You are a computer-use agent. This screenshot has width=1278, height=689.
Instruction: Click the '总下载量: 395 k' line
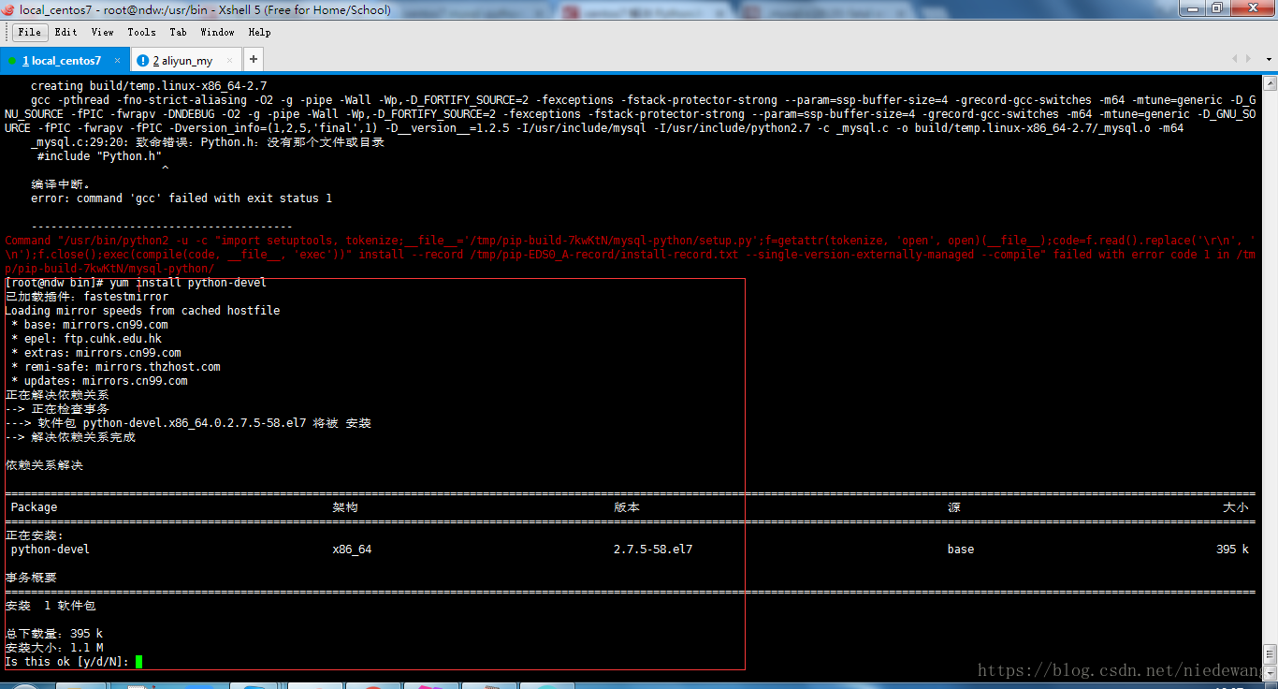pos(54,634)
